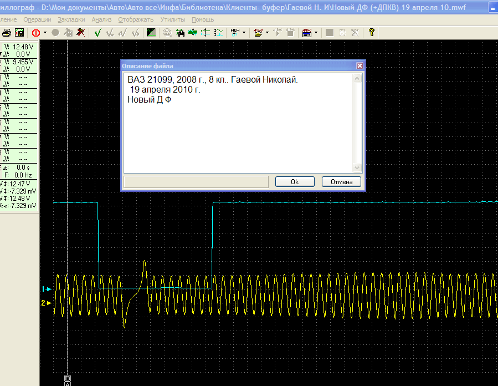Click the red crossed-tools icon
Image resolution: width=498 pixels, height=386 pixels.
(x=81, y=32)
